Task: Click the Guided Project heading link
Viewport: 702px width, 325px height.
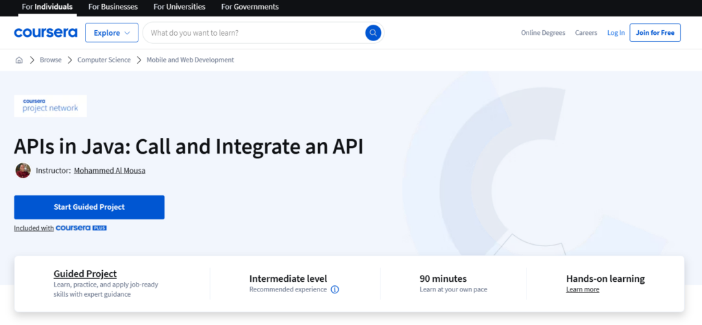Action: click(x=85, y=274)
